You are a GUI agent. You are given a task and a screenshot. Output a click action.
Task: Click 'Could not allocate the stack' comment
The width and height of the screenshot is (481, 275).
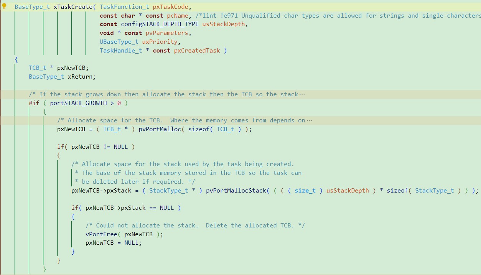click(x=146, y=226)
